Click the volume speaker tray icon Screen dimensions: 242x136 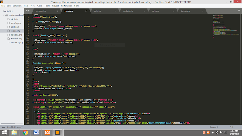point(213,133)
